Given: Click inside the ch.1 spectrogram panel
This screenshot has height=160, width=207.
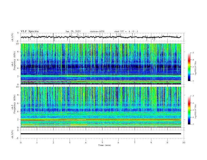Looking at the screenshot, I should tap(101, 64).
